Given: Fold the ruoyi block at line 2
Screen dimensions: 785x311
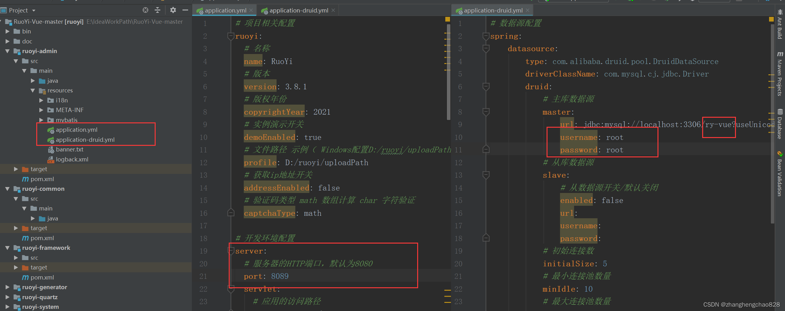Looking at the screenshot, I should tap(231, 36).
